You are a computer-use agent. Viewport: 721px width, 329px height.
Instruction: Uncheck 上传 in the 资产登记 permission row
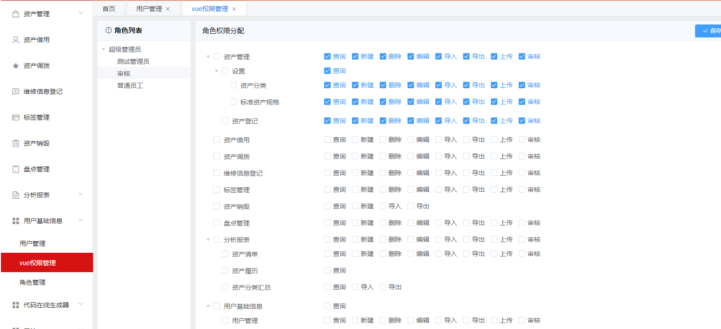[494, 121]
